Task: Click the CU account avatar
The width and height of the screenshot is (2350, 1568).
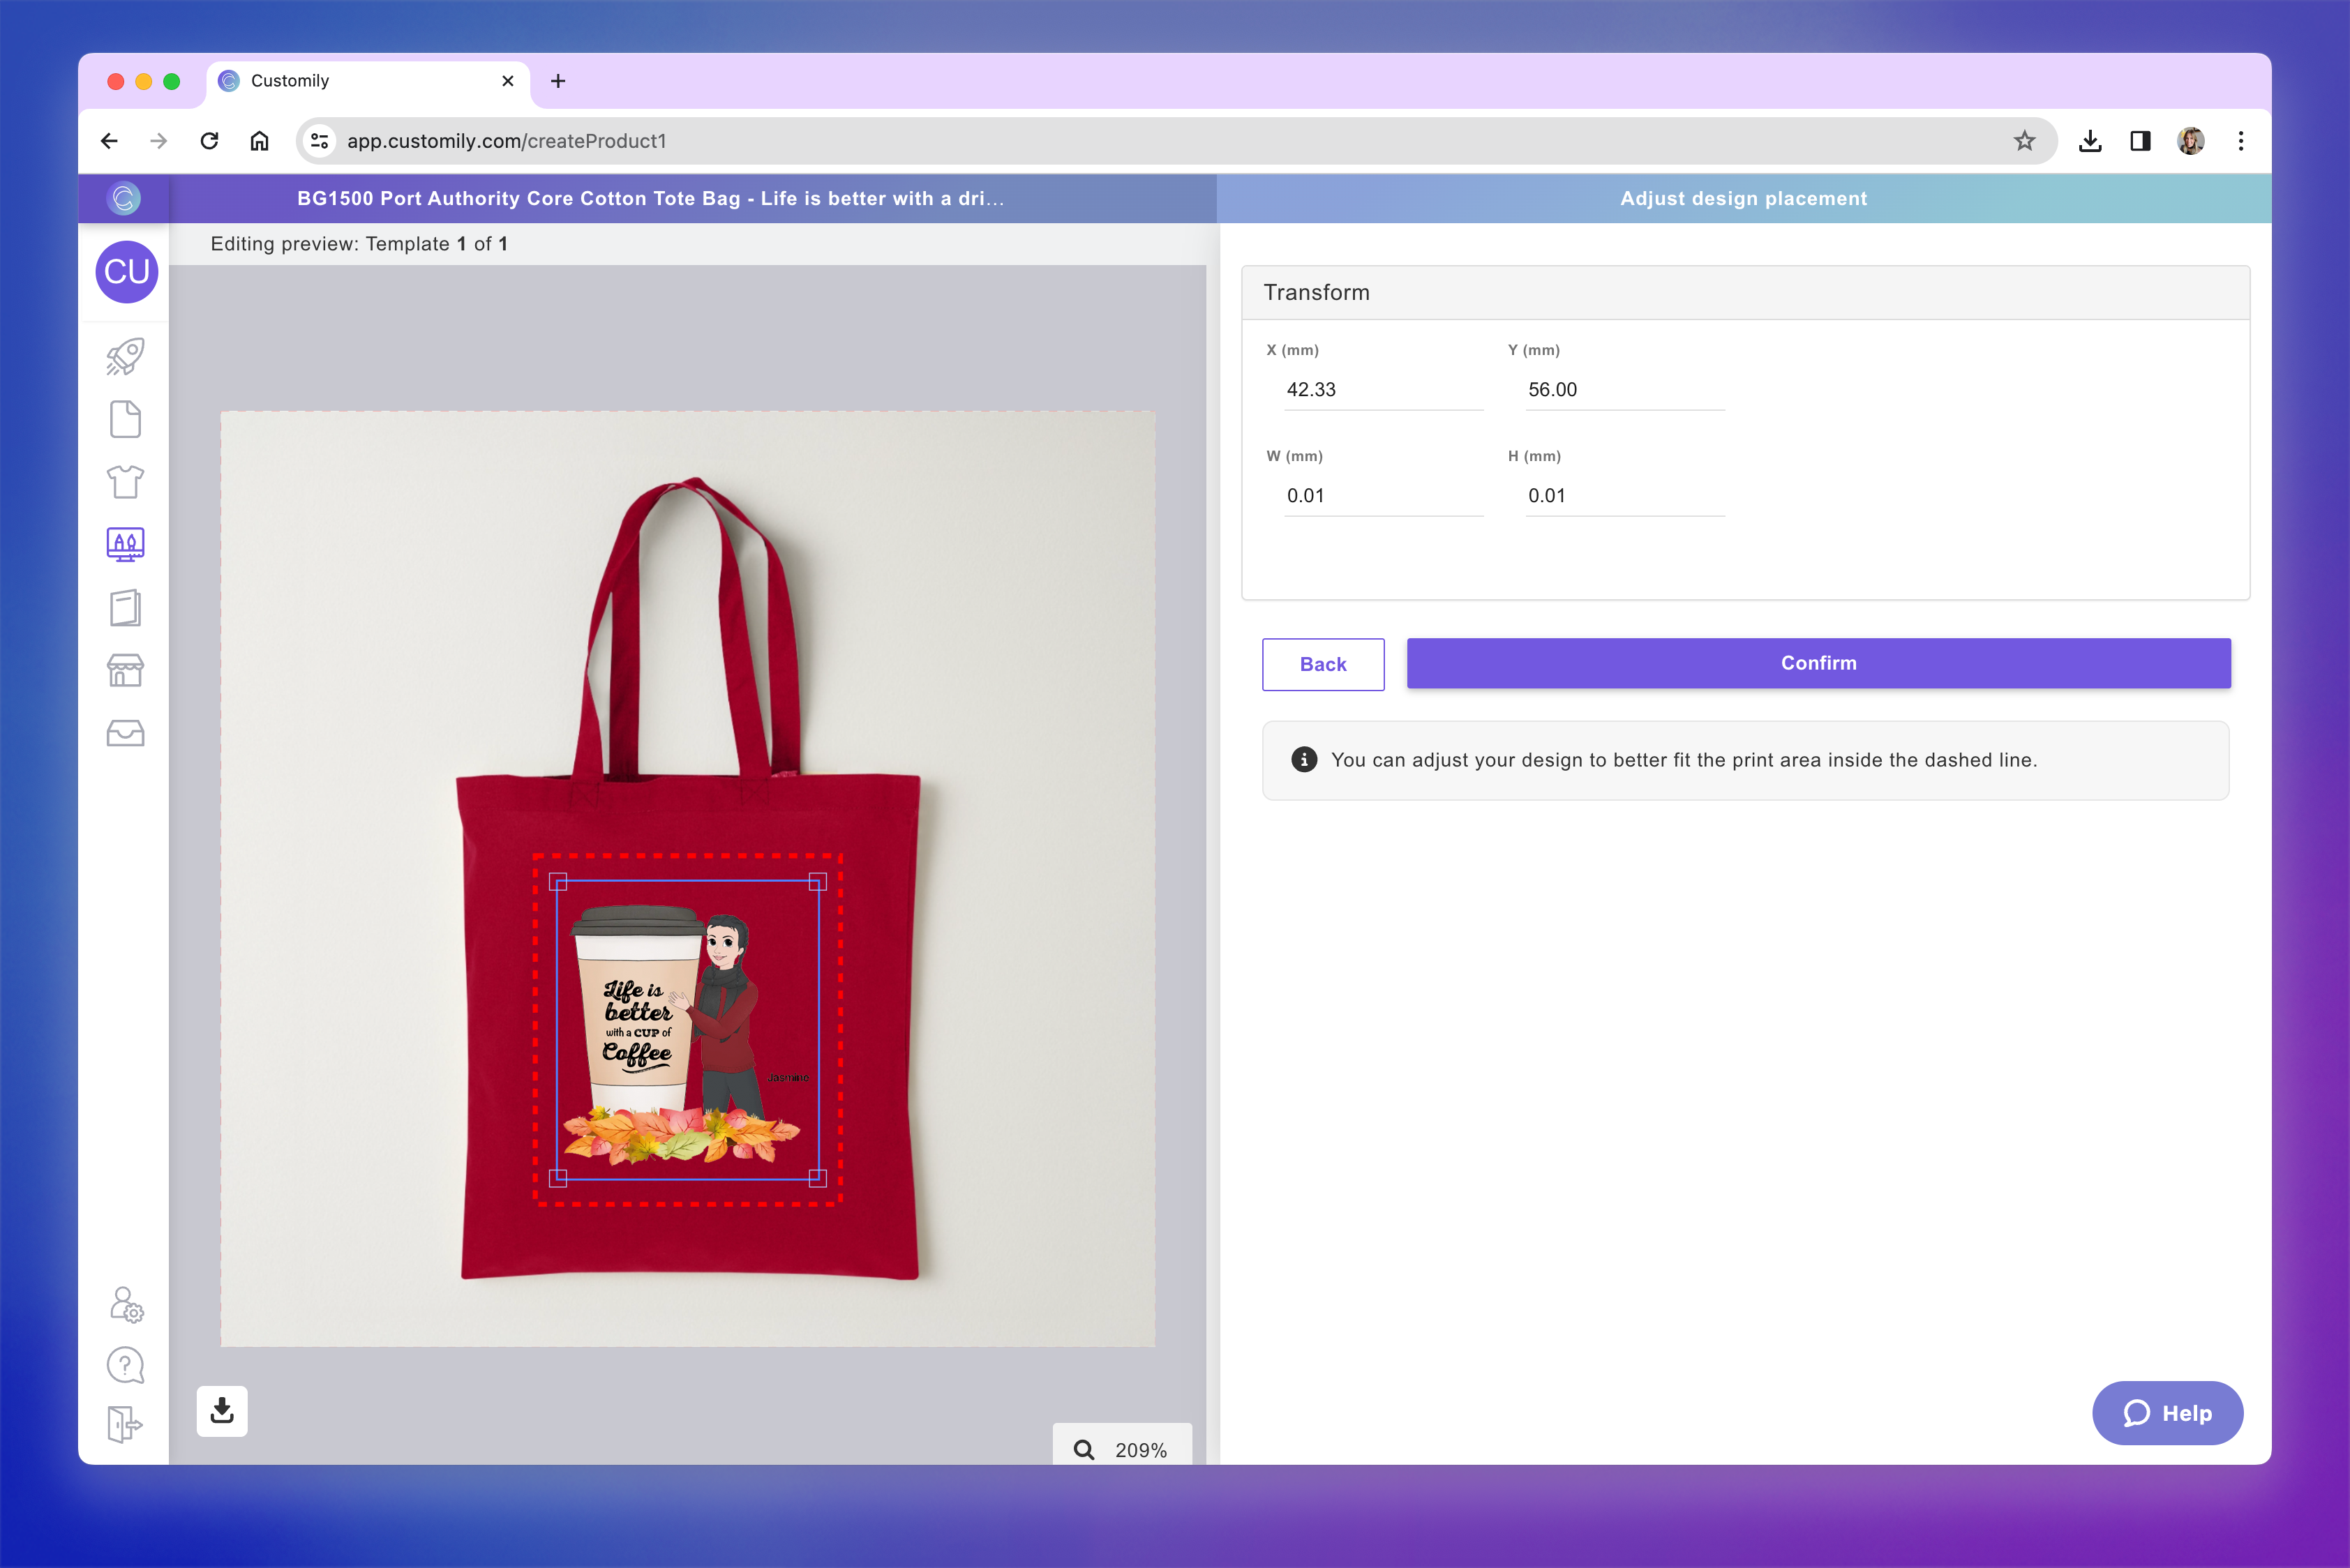Action: [126, 272]
